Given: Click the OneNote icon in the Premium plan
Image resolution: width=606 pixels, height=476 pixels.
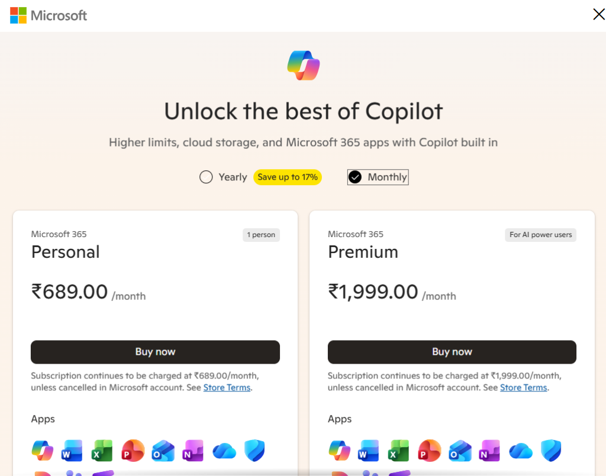Looking at the screenshot, I should pos(490,451).
